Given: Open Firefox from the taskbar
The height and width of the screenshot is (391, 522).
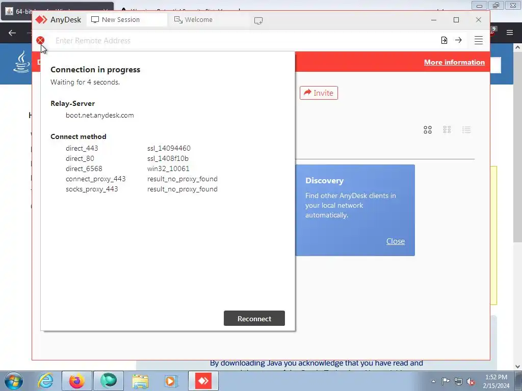Looking at the screenshot, I should coord(77,381).
